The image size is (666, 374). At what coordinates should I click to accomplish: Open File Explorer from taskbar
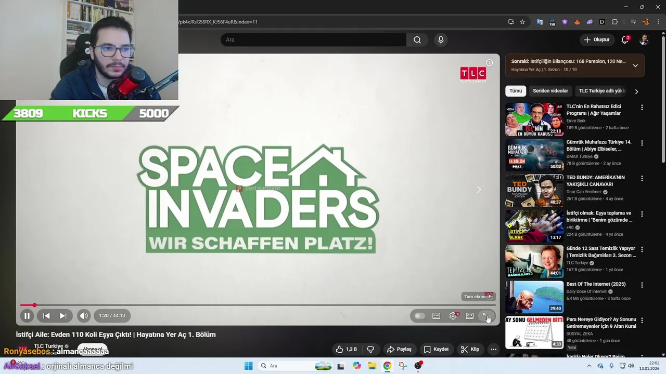(x=373, y=366)
